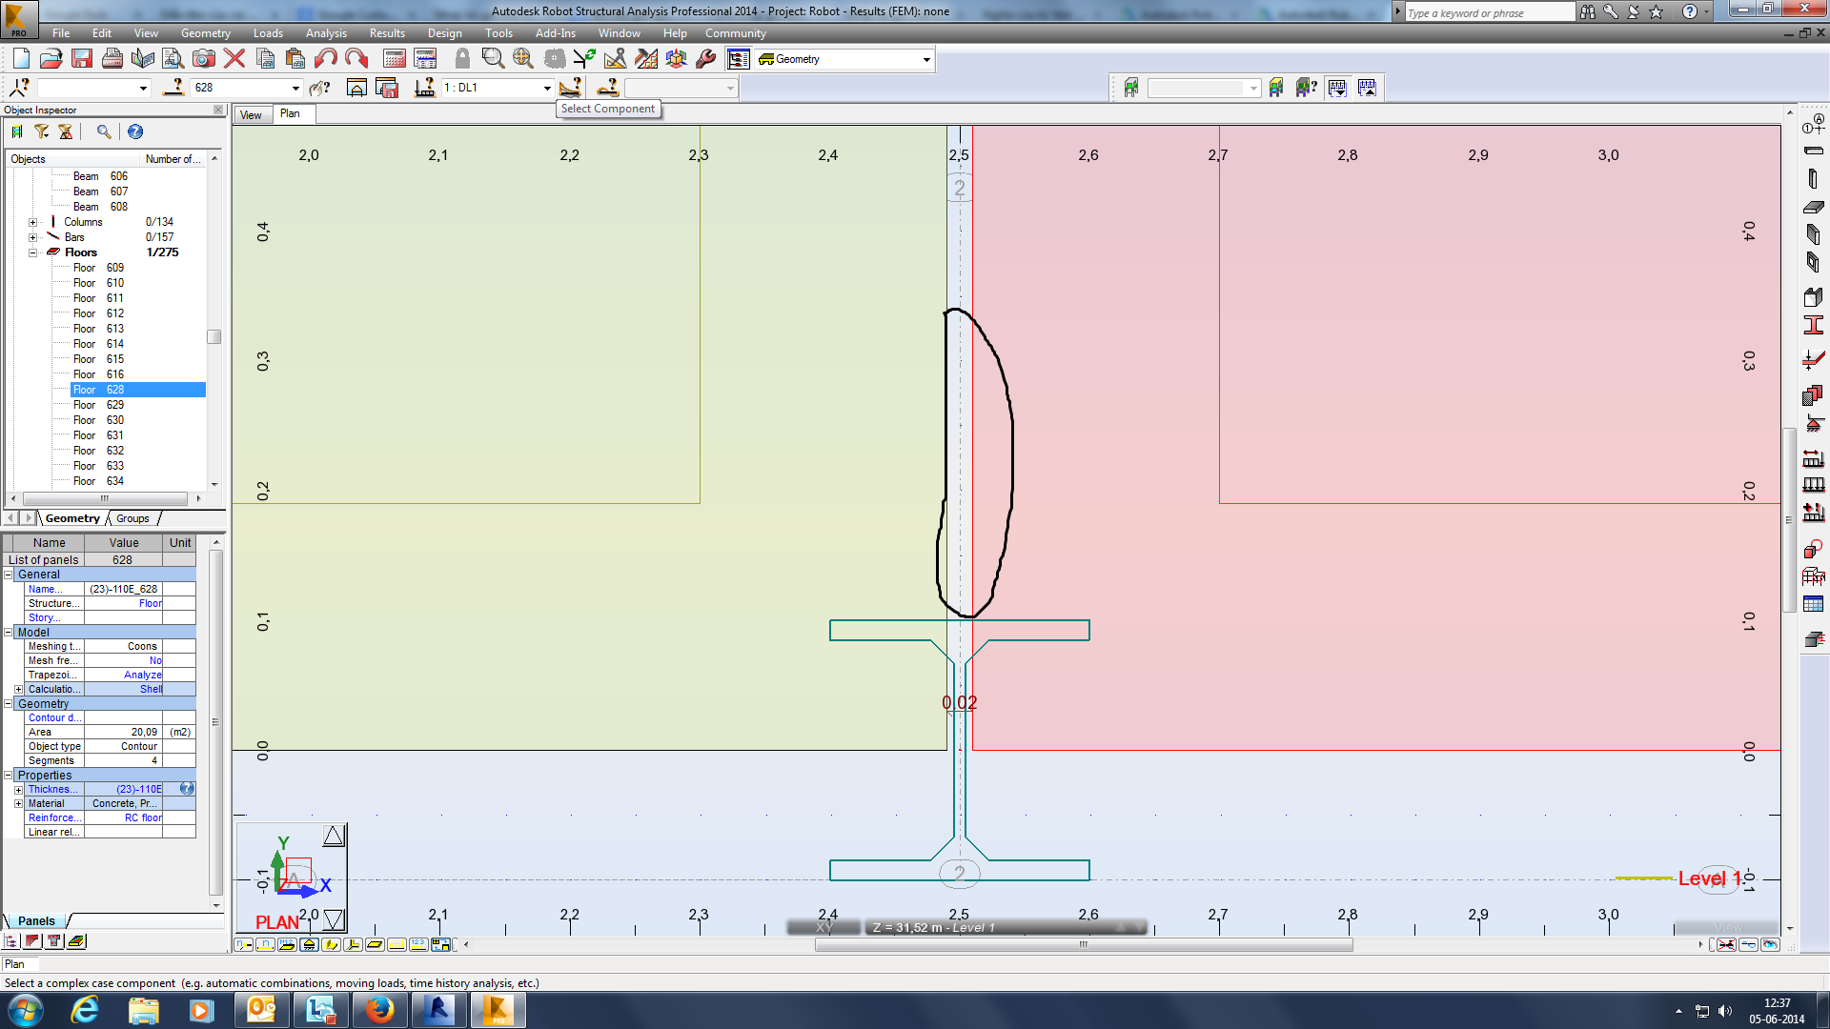This screenshot has height=1029, width=1830.
Task: Save project with the red floppy icon
Action: [82, 59]
